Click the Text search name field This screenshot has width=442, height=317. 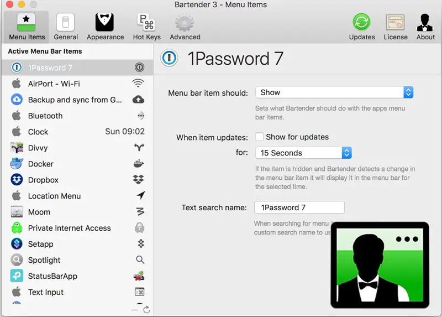coord(299,207)
